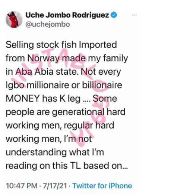Click the @uchejombo handle
The height and width of the screenshot is (195, 174).
coord(48,25)
